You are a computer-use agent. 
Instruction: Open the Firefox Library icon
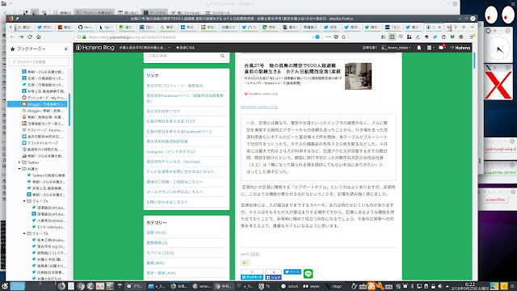pyautogui.click(x=383, y=37)
